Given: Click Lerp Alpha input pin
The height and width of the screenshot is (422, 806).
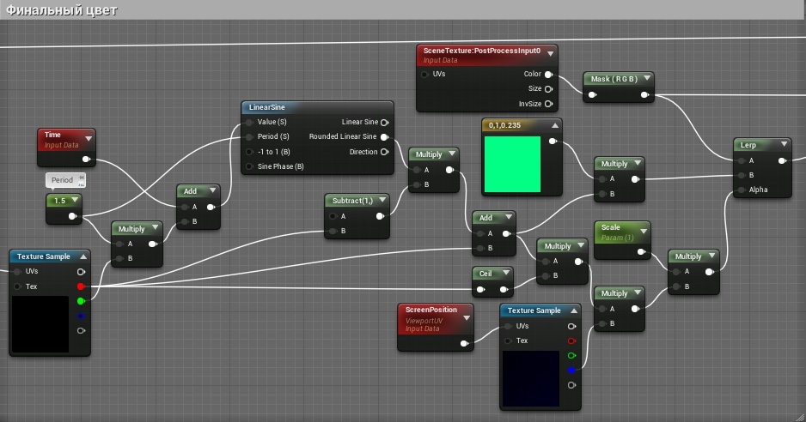Looking at the screenshot, I should (x=742, y=190).
